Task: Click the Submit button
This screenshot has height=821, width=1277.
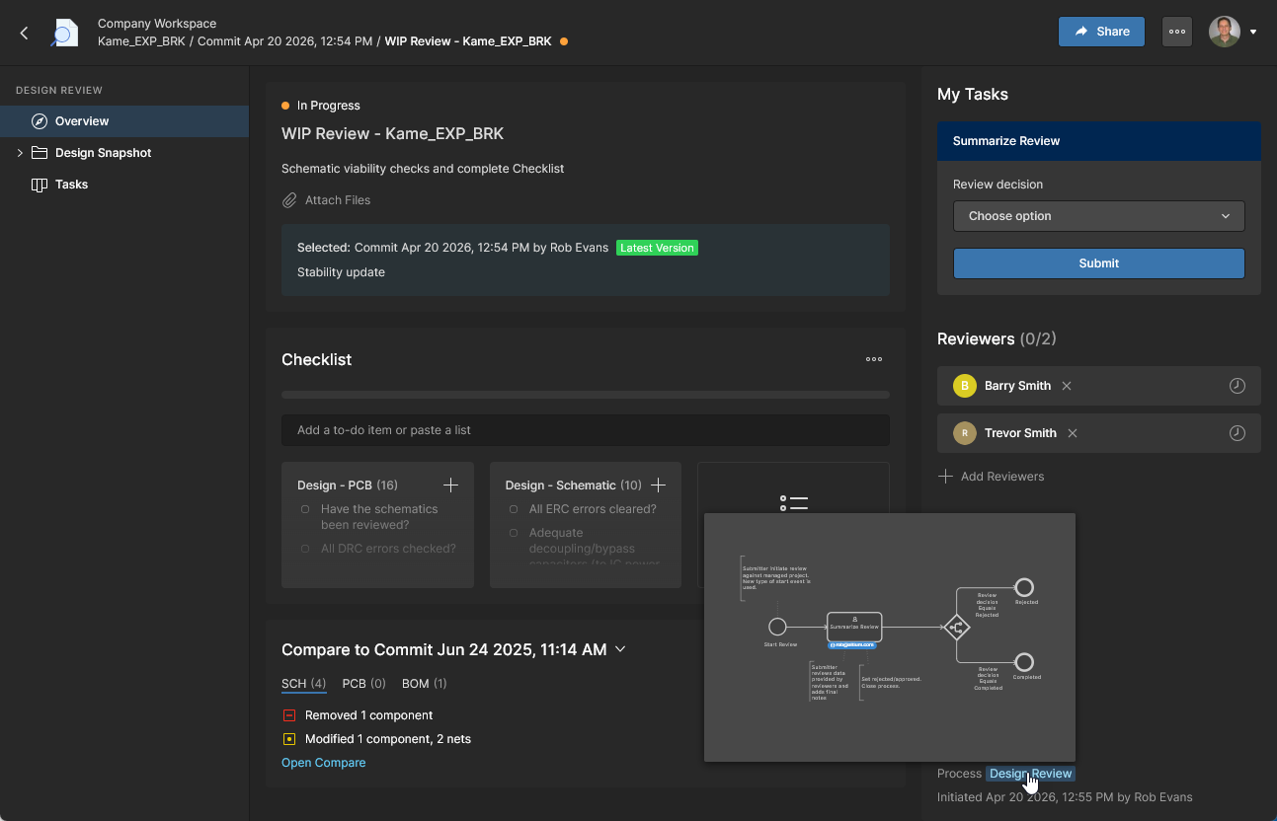Action: pyautogui.click(x=1098, y=263)
